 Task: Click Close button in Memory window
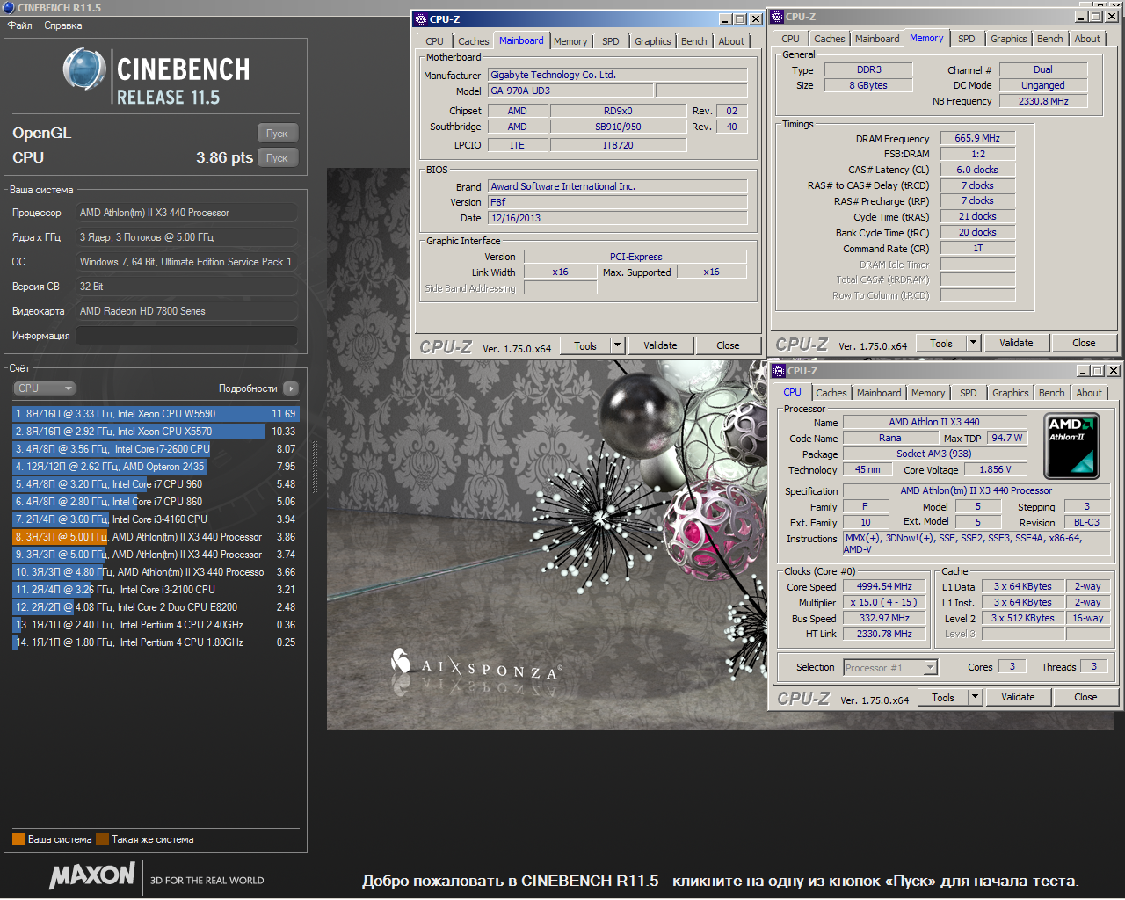point(1084,343)
